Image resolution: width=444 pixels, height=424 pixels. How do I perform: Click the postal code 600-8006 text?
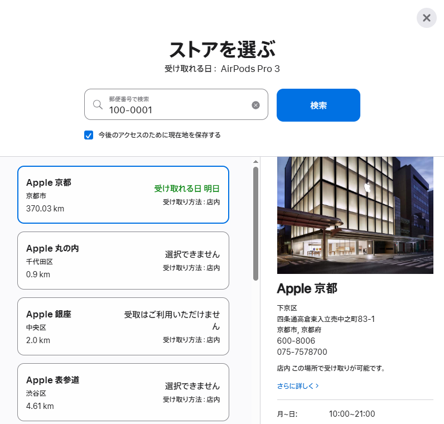[296, 341]
